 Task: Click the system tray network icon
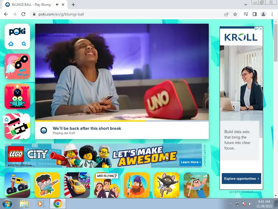point(237,204)
